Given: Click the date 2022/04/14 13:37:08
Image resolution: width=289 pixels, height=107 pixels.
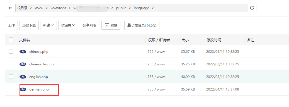Looking at the screenshot, I should pos(222,89).
